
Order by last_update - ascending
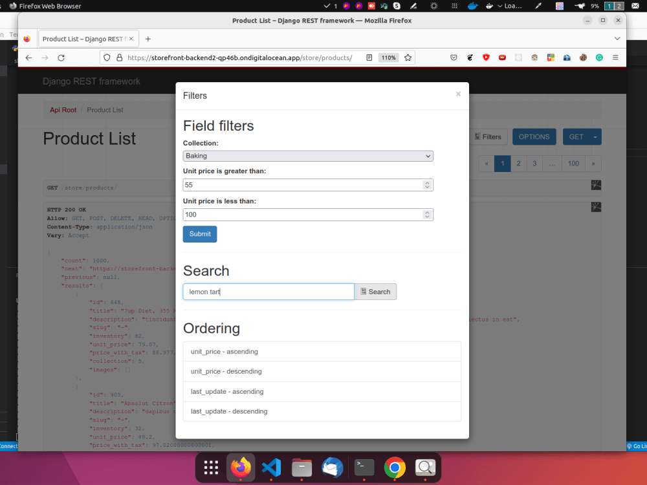click(x=322, y=391)
